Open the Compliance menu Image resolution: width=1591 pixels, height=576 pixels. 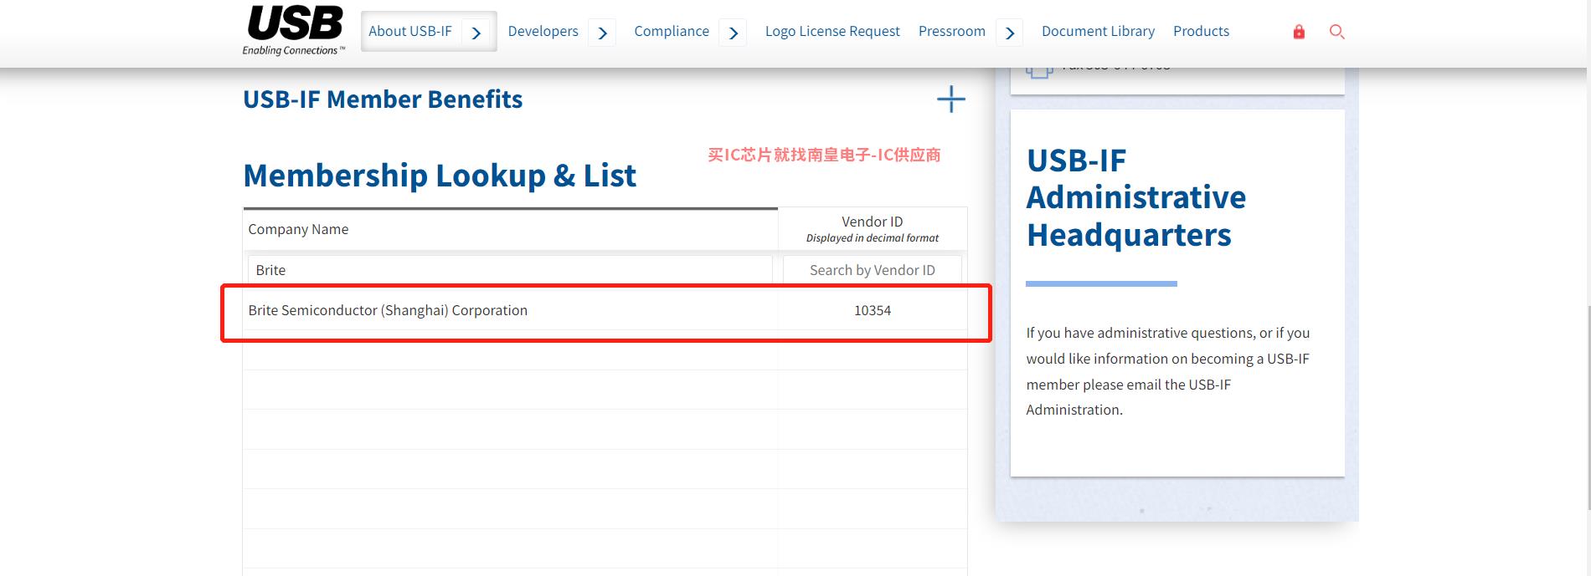(x=672, y=31)
